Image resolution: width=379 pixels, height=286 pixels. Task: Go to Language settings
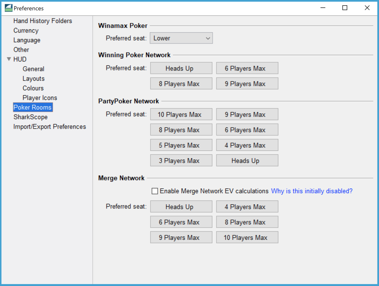[27, 40]
